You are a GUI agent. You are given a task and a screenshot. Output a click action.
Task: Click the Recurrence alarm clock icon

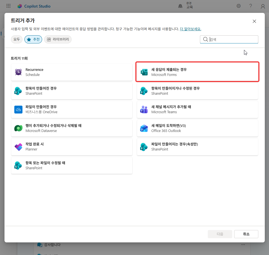(18, 72)
